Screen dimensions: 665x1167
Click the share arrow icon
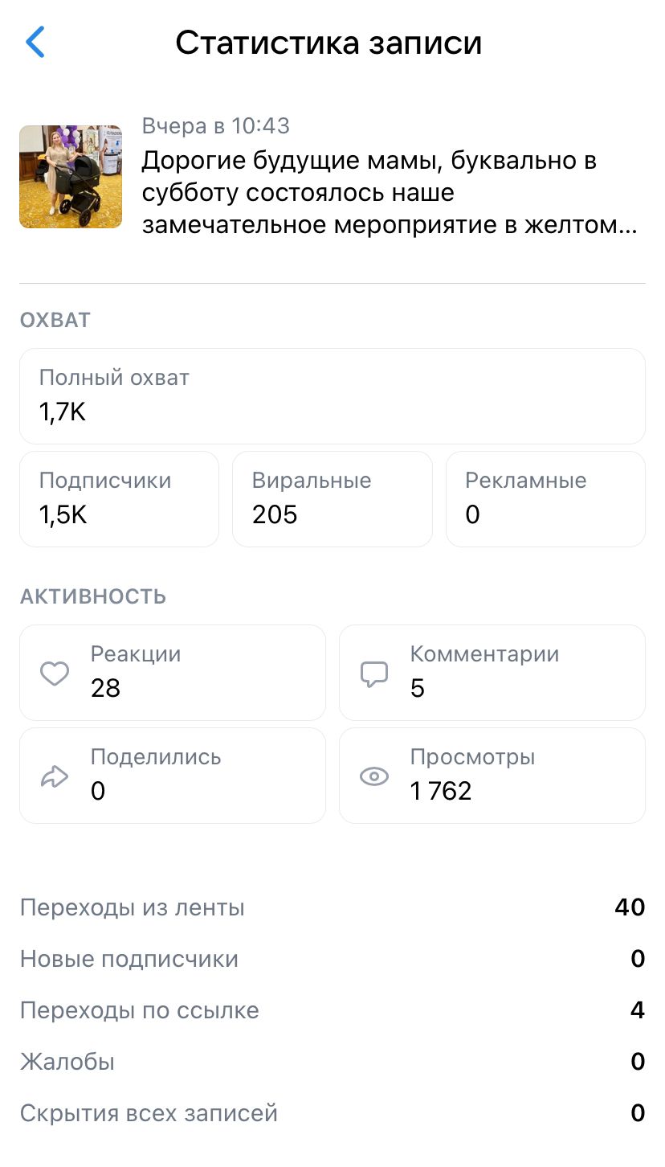[x=55, y=776]
